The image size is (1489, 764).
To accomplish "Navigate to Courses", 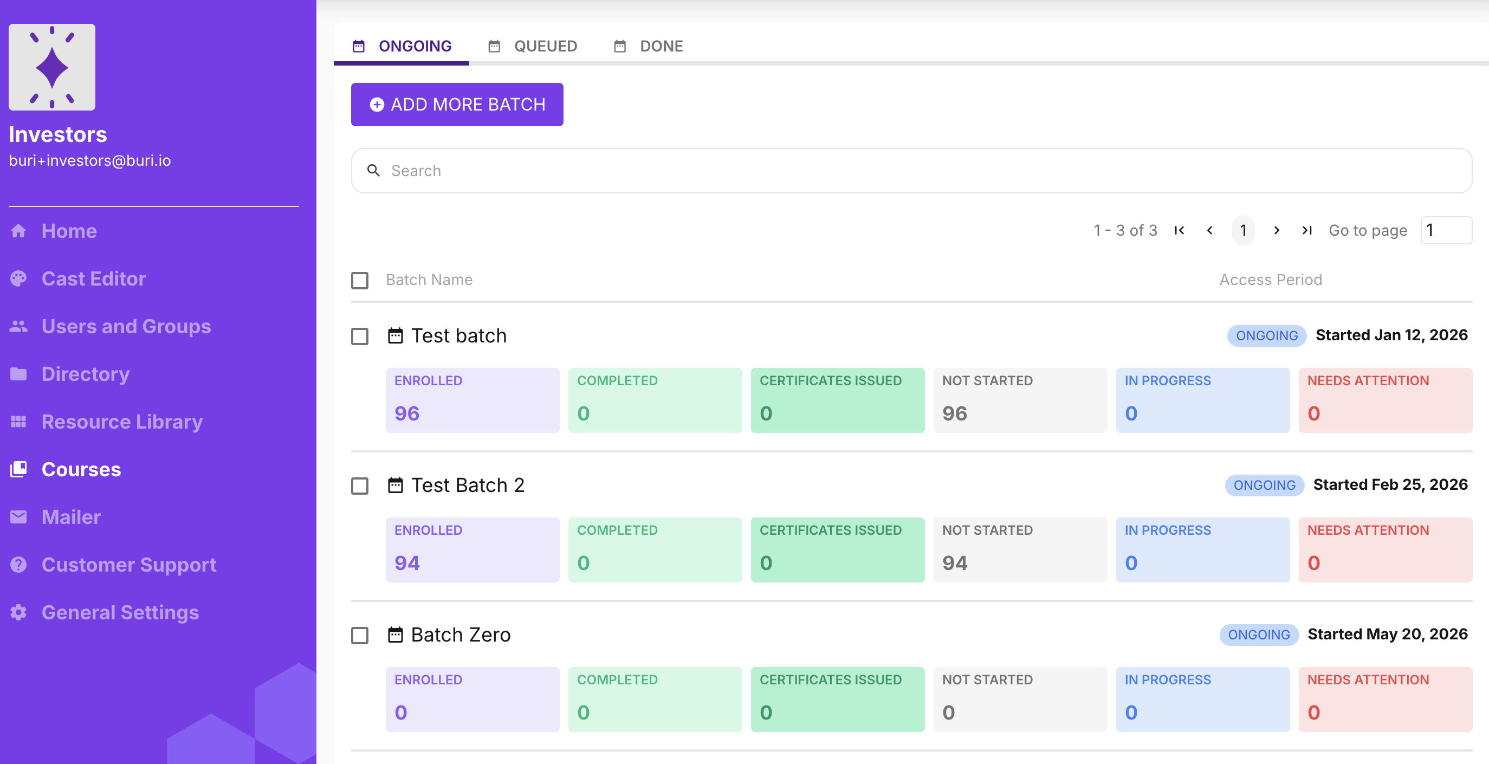I will 81,469.
